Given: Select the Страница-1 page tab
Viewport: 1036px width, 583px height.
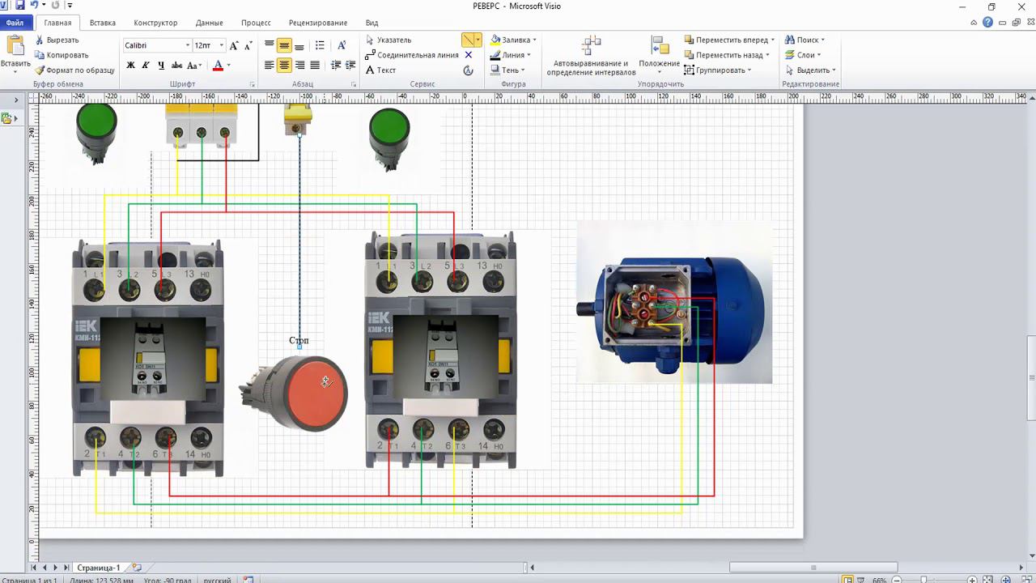Looking at the screenshot, I should (99, 568).
